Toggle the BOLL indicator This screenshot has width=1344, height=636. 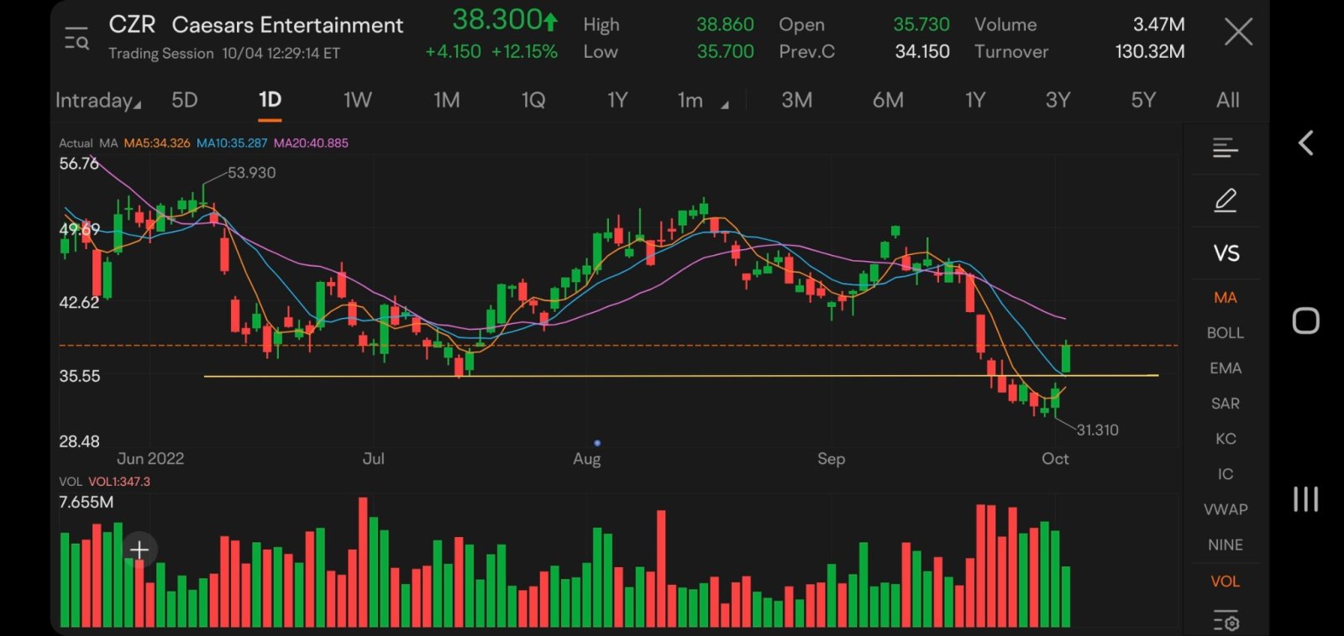coord(1226,333)
